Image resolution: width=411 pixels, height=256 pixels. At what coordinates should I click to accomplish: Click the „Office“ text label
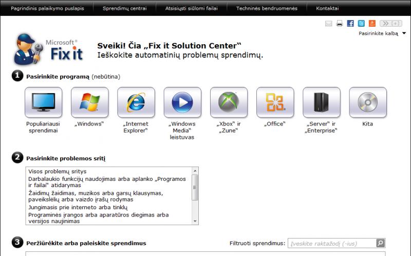coord(275,124)
